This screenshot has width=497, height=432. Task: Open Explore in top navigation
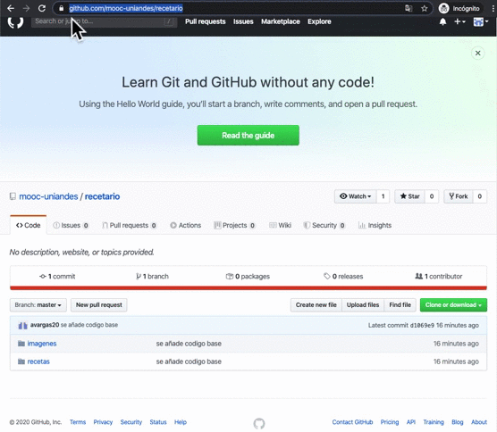point(319,21)
